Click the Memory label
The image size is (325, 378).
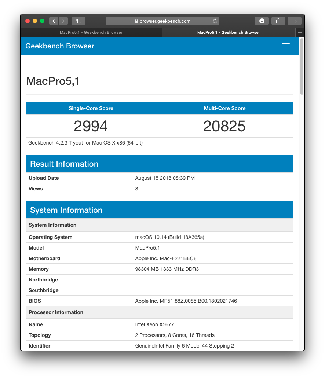(39, 269)
